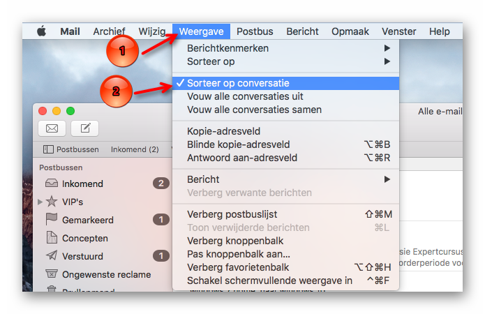This screenshot has width=485, height=314.
Task: Expand the VIP's disclosure triangle
Action: (x=40, y=202)
